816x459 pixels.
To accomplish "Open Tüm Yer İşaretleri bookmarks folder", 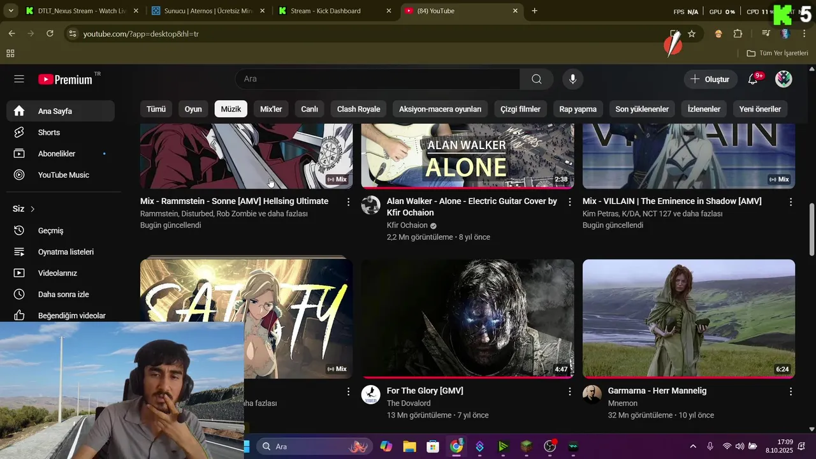I will click(777, 54).
